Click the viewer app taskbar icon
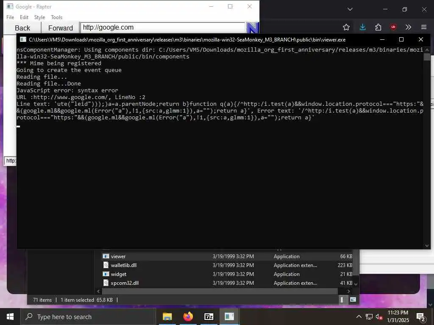The image size is (434, 325). point(229,317)
